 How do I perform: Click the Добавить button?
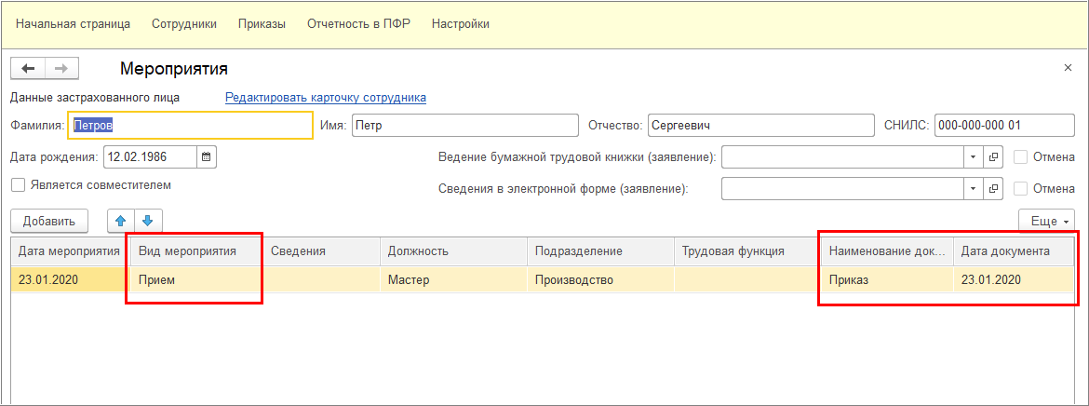48,221
